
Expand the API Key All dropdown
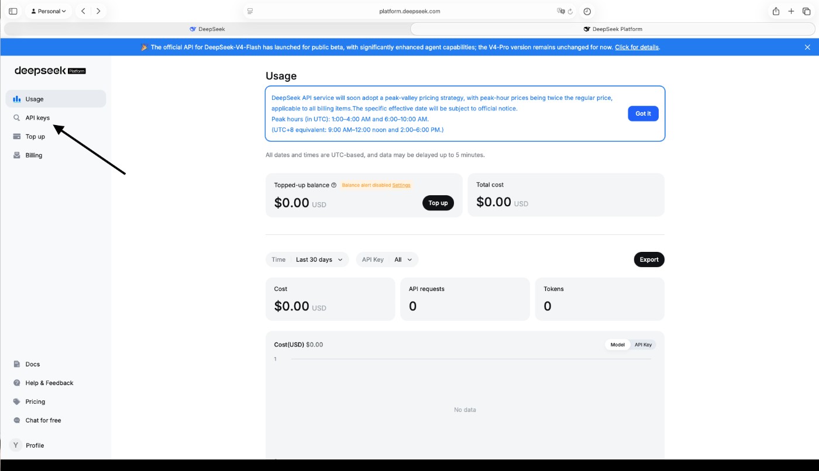pos(387,259)
